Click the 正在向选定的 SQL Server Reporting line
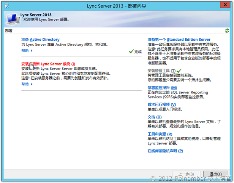Screen dimensions: 234x183 click(x=178, y=92)
